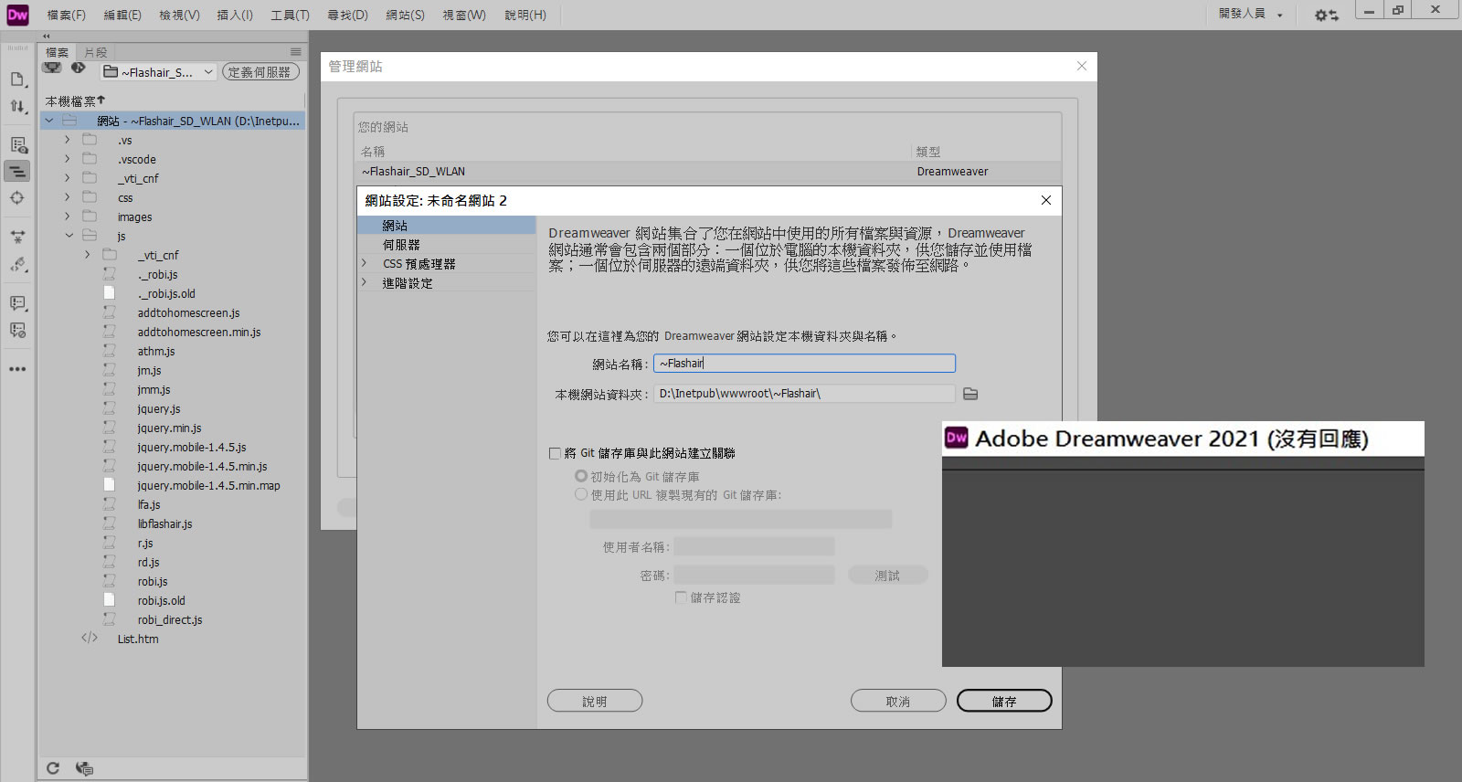This screenshot has height=782, width=1462.
Task: Click the inspect target crosshair icon
Action: pos(17,197)
